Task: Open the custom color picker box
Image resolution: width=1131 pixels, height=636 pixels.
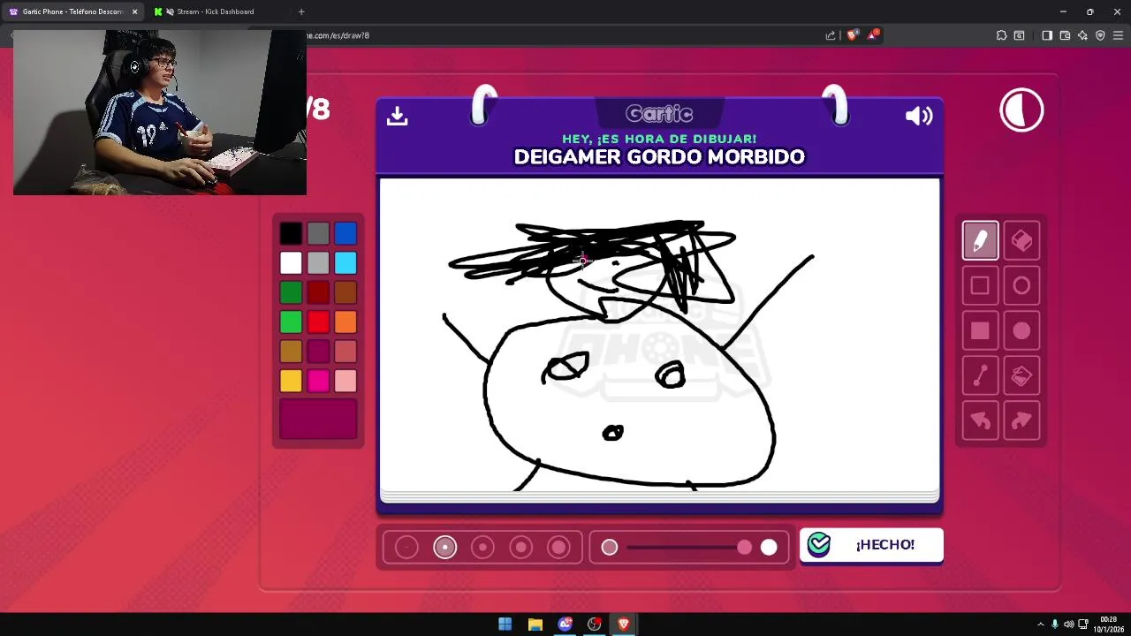Action: [x=318, y=419]
